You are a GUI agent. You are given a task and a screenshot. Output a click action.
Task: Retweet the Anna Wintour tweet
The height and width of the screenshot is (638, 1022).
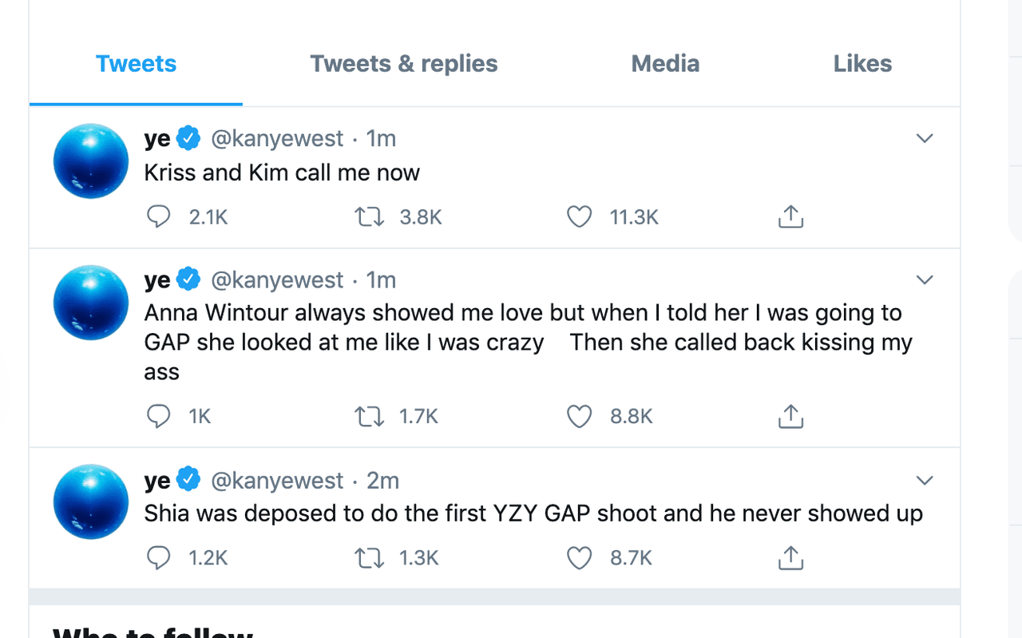point(369,416)
